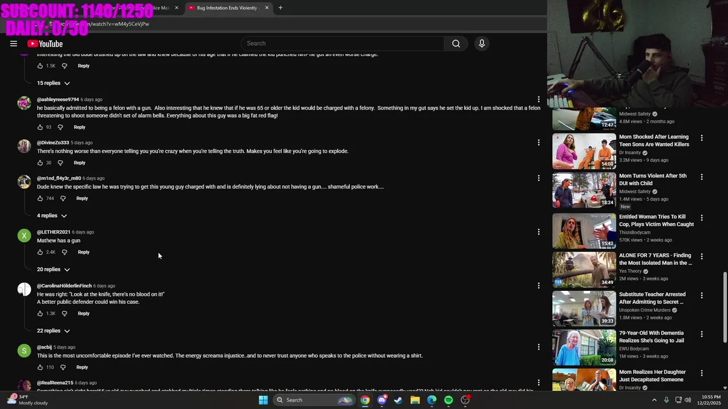
Task: Dislike the @ashleyreese9794 comment
Action: point(60,127)
